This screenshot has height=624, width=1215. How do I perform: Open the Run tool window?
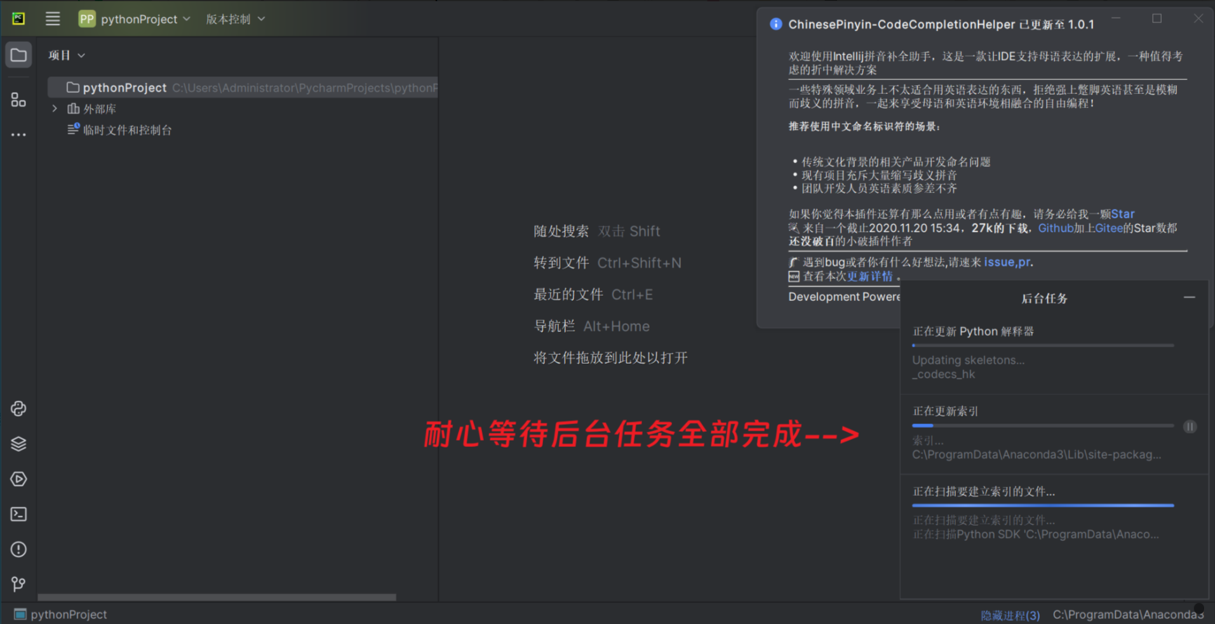[x=18, y=479]
